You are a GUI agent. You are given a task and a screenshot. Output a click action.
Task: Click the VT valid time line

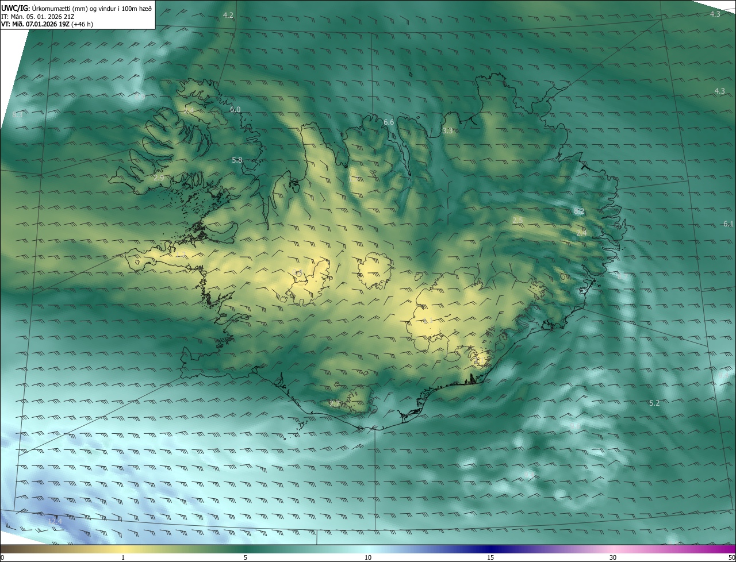tap(47, 24)
